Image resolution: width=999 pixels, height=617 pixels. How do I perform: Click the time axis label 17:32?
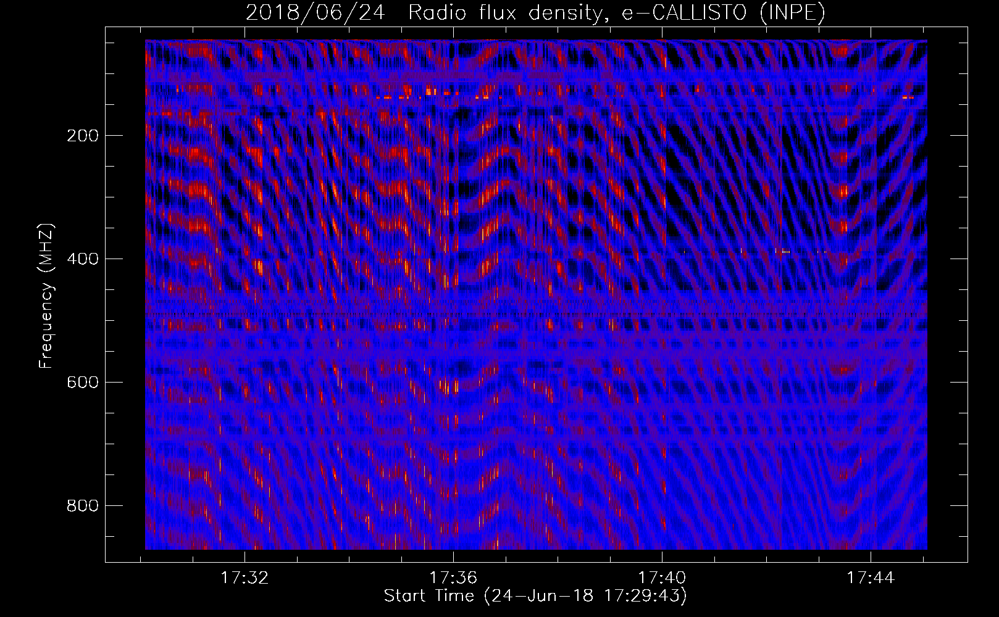tap(245, 578)
